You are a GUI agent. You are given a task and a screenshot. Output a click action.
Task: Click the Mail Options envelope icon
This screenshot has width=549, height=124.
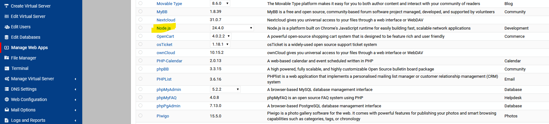(7, 110)
